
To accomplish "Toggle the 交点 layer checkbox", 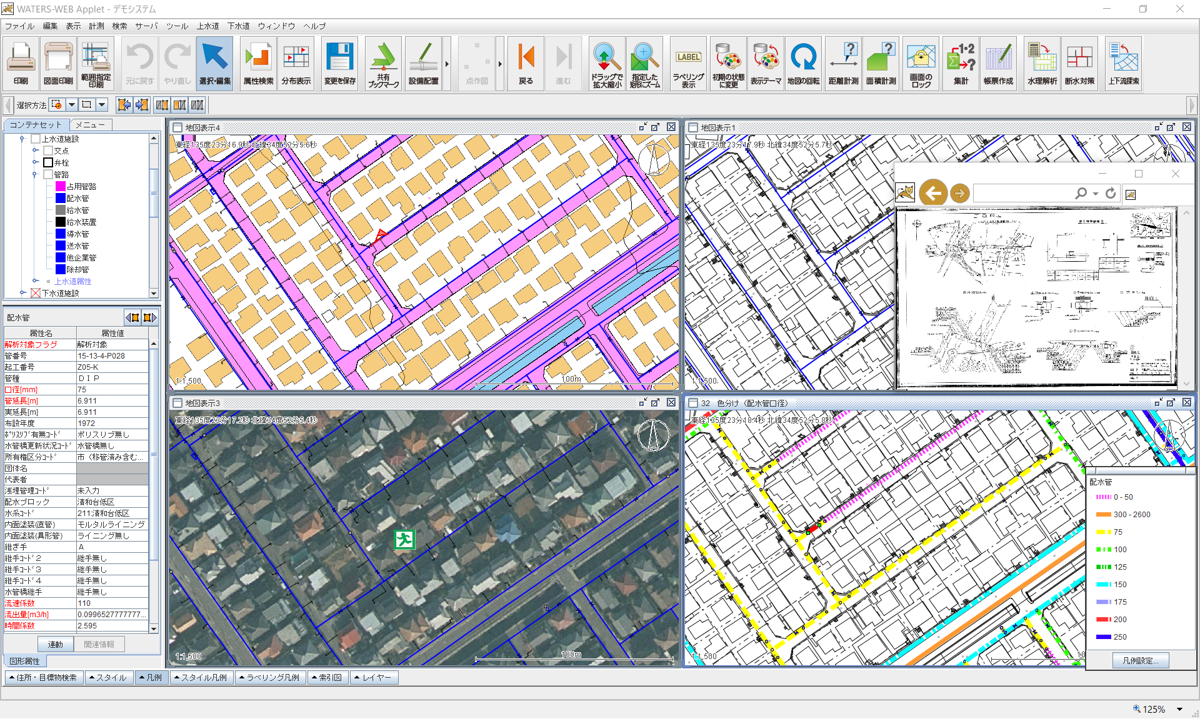I will [48, 151].
